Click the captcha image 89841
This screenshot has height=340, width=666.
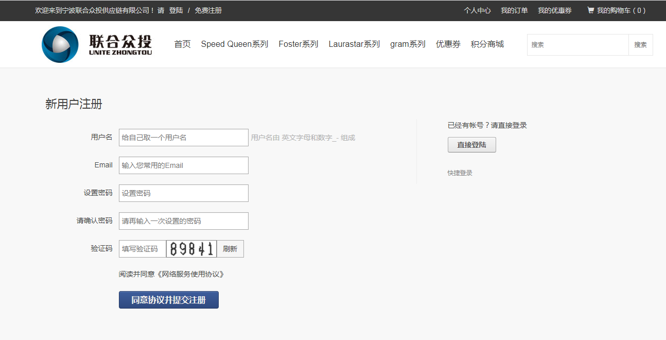click(x=191, y=249)
